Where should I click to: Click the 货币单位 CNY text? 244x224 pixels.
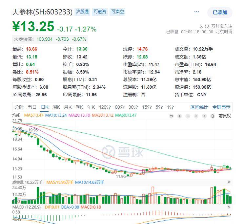(x=202, y=95)
